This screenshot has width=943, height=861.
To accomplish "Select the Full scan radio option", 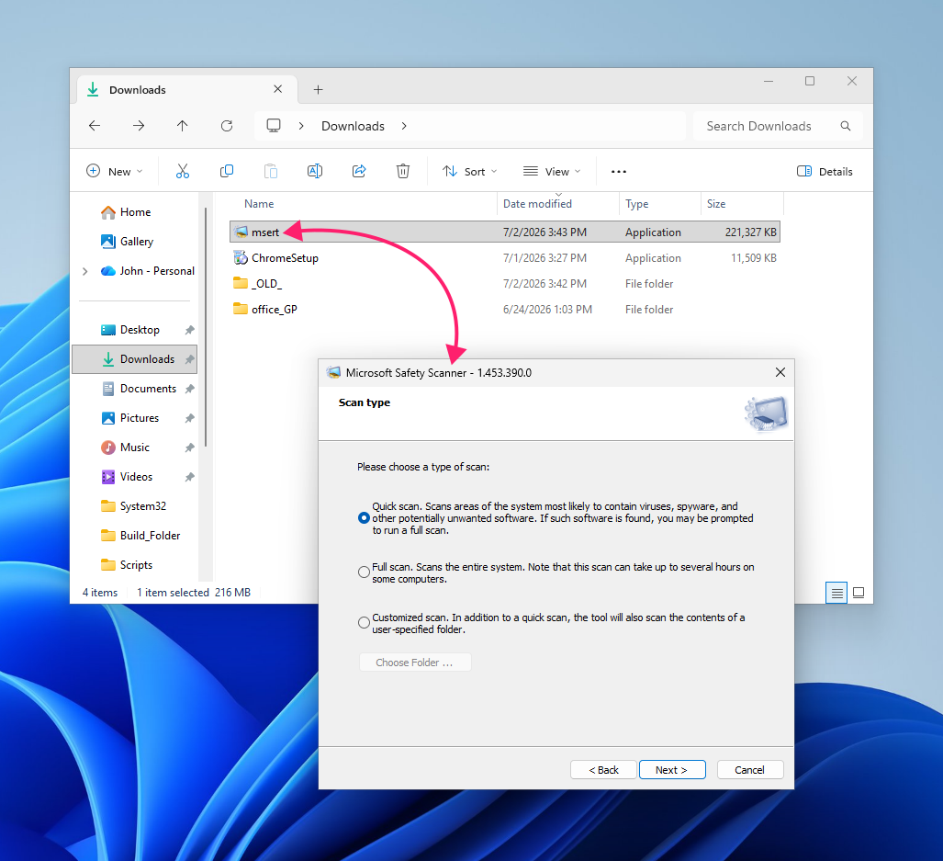I will point(364,572).
